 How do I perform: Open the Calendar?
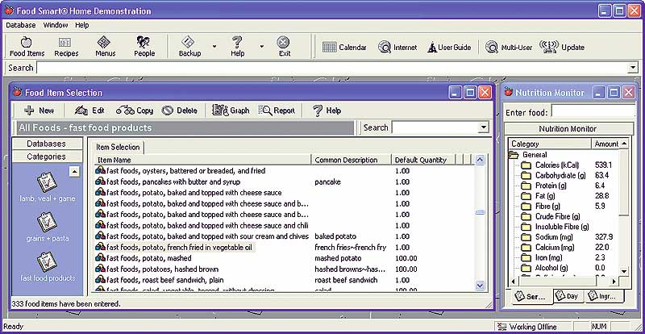tap(344, 48)
